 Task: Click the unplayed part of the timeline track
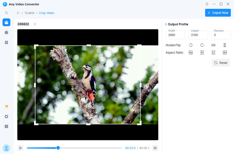tap(91, 148)
